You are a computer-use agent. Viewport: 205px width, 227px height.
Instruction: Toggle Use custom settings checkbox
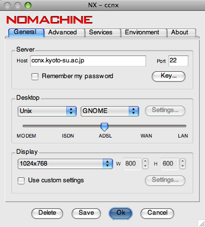coord(21,181)
